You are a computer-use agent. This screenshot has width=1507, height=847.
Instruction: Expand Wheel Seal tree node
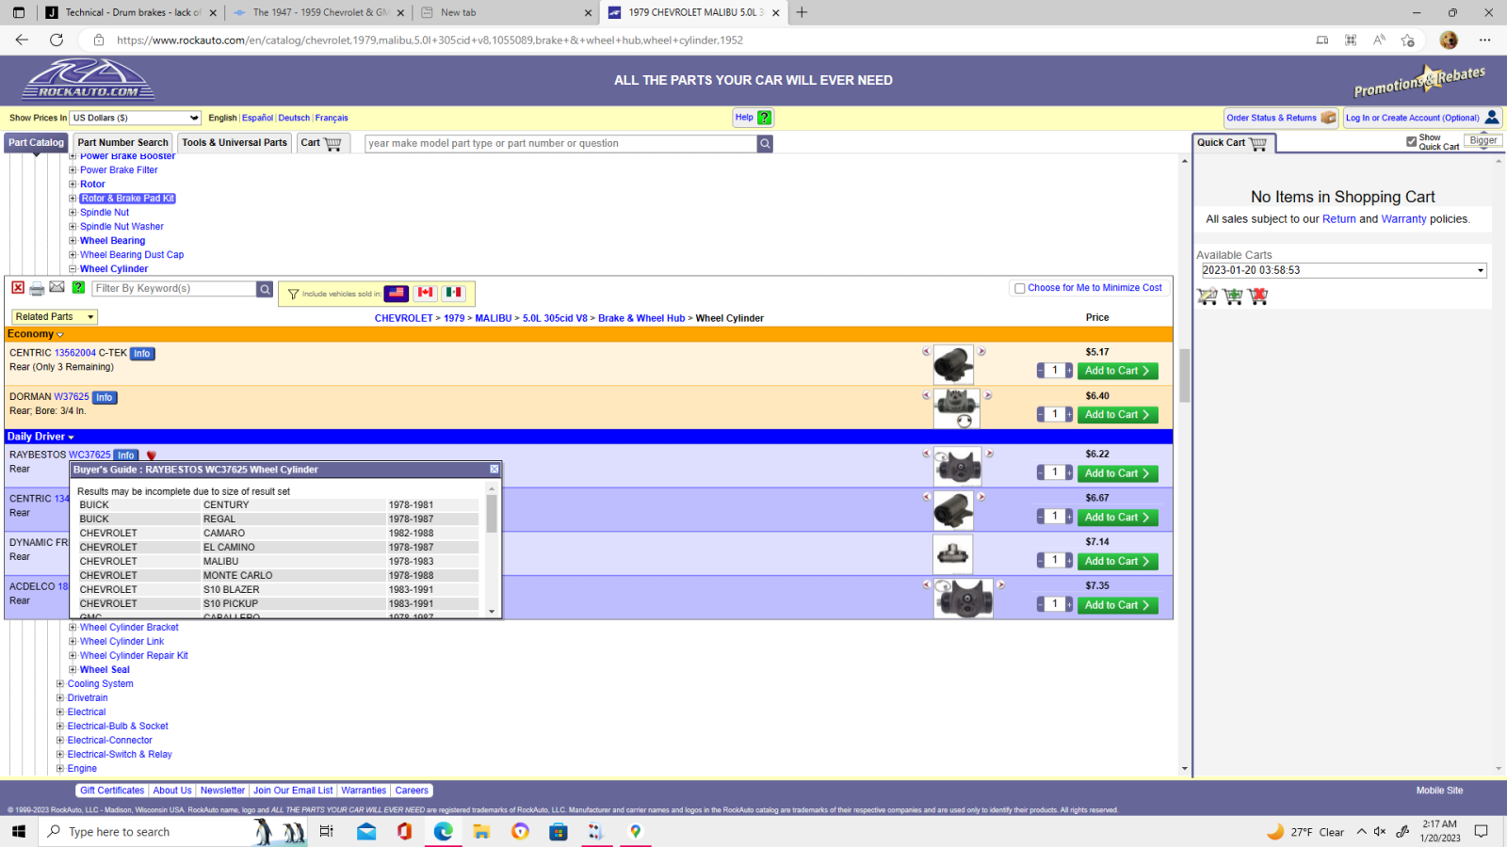point(73,670)
